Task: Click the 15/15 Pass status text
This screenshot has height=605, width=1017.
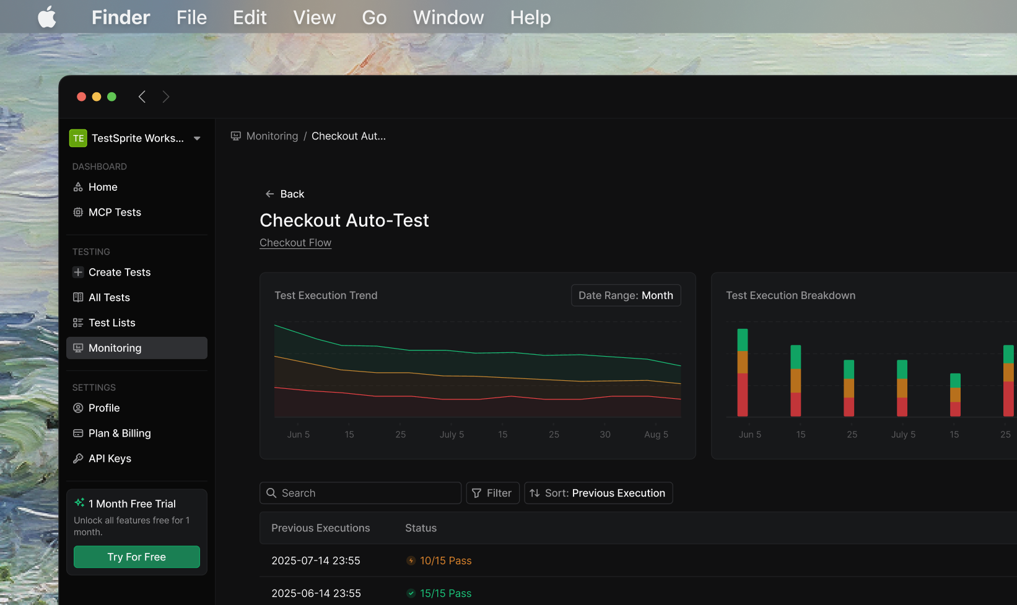Action: [x=446, y=593]
